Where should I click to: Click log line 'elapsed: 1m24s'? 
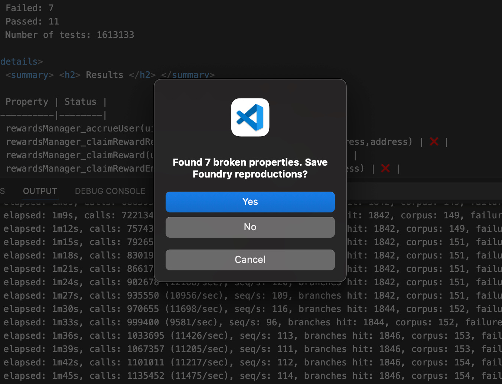pos(252,282)
